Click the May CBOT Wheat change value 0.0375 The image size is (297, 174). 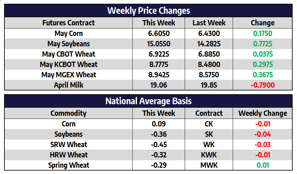click(x=263, y=54)
